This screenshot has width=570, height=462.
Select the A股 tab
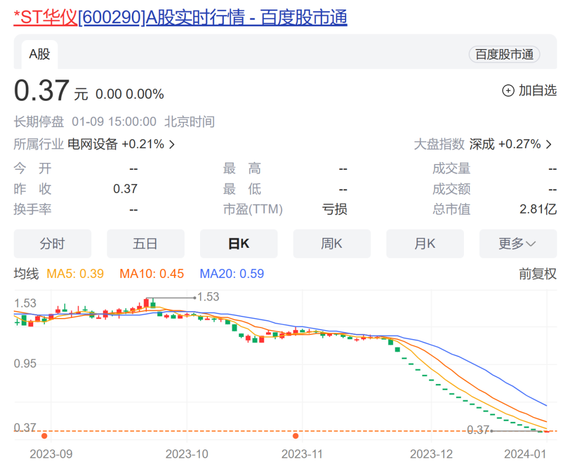click(40, 54)
